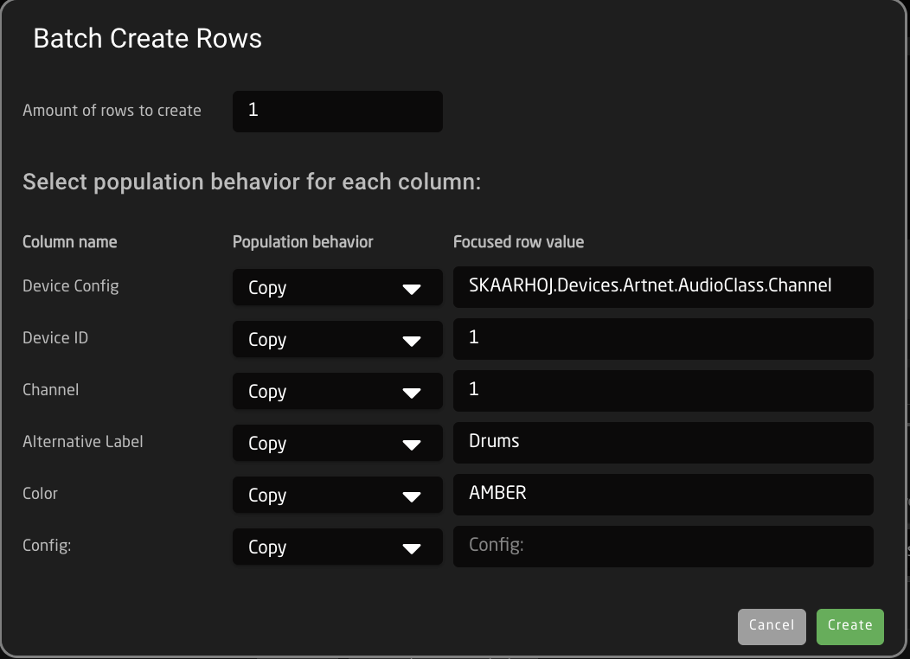Cancel the batch create dialog
The width and height of the screenshot is (910, 659).
coord(772,626)
